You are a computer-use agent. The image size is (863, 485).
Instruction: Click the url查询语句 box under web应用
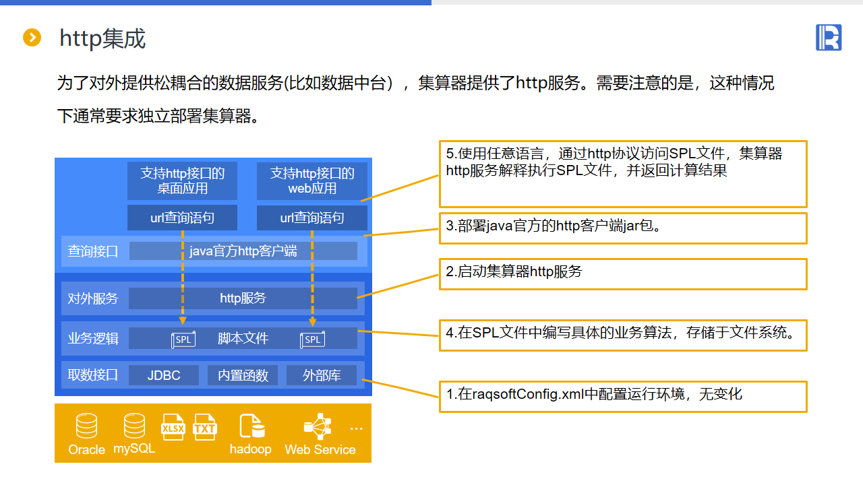(x=312, y=218)
